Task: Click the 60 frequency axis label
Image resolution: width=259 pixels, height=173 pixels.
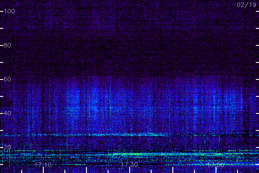Action: click(7, 79)
